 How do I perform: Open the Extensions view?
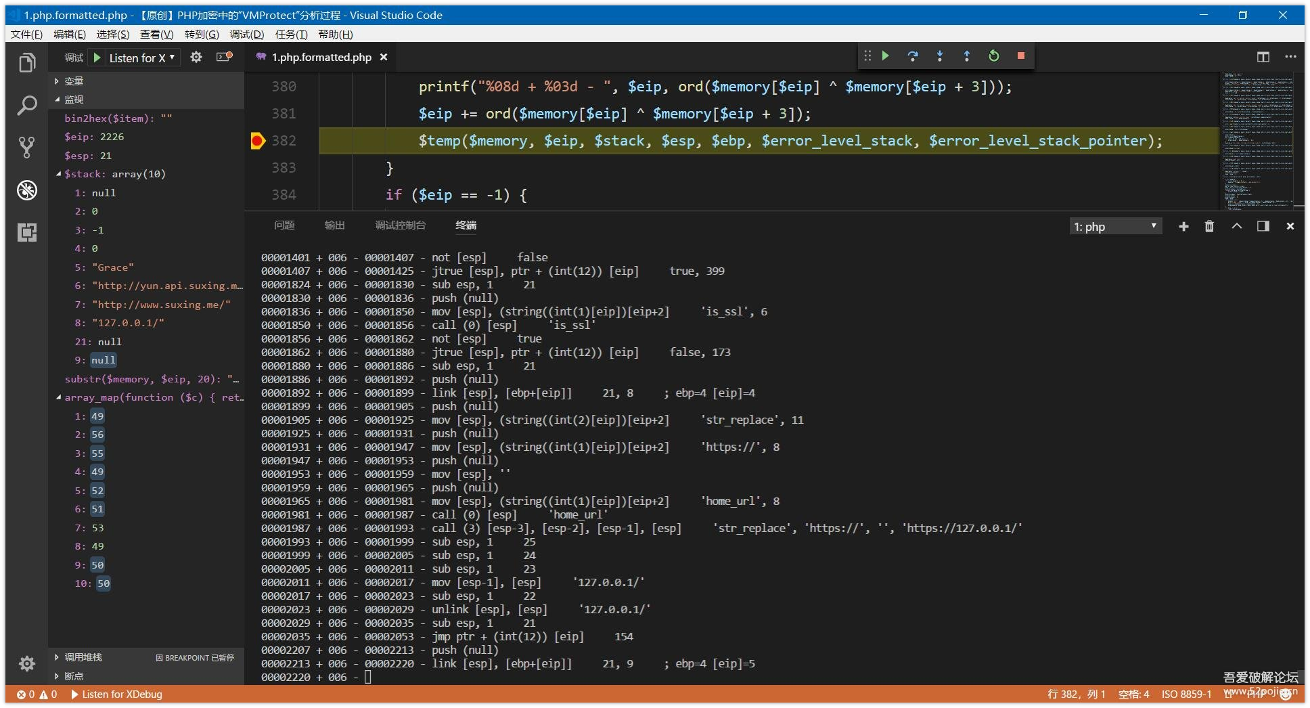[x=27, y=232]
